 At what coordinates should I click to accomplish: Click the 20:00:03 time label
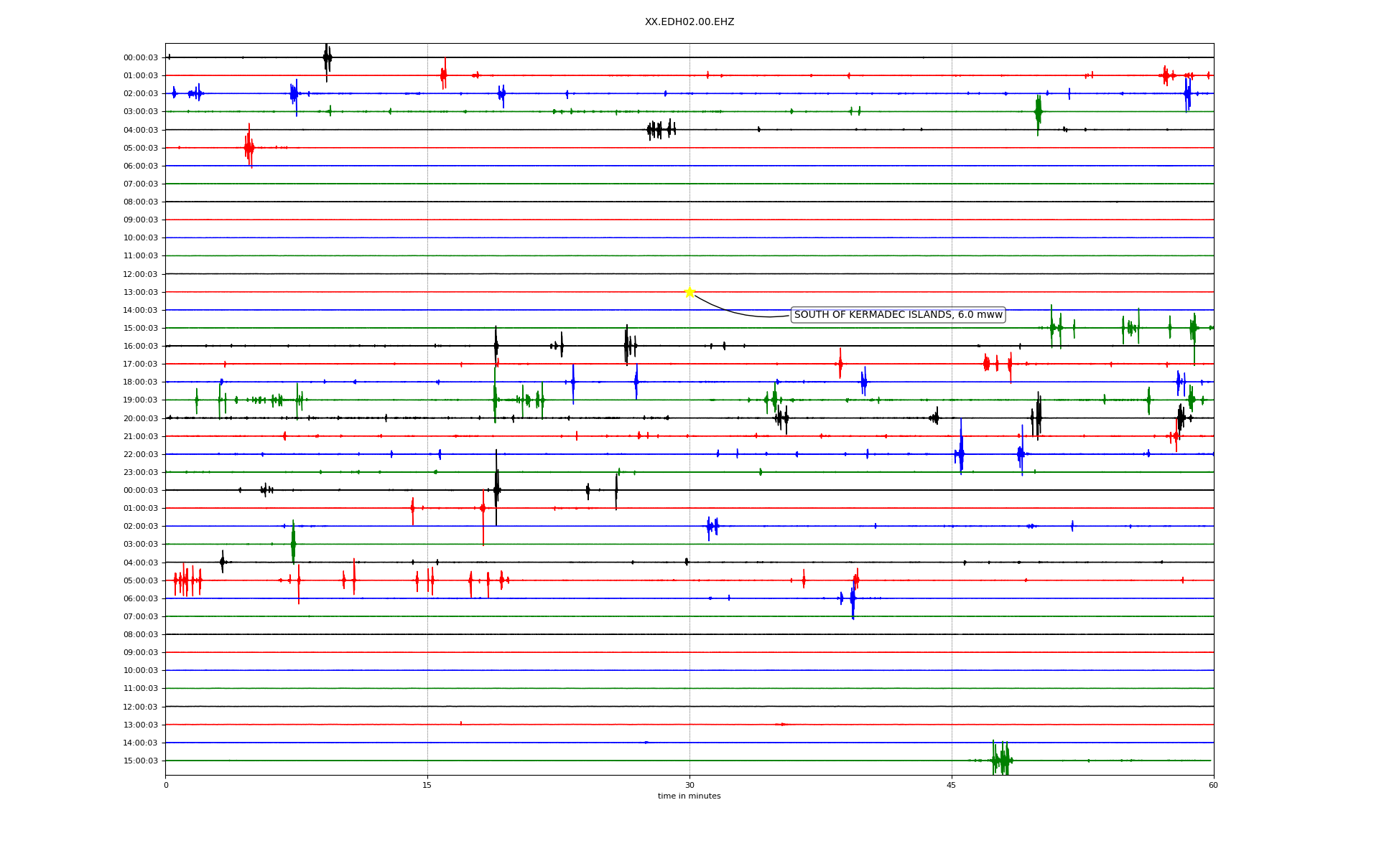141,419
